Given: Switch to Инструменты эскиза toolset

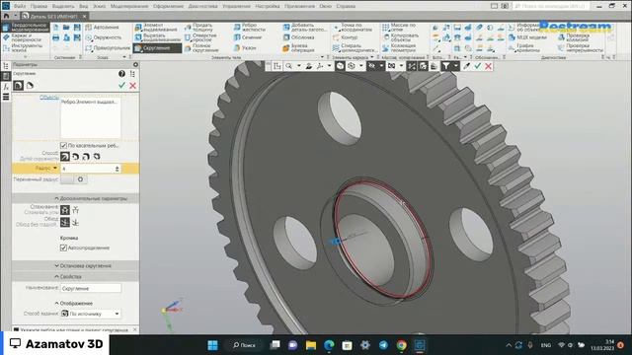Looking at the screenshot, I should coord(23,48).
